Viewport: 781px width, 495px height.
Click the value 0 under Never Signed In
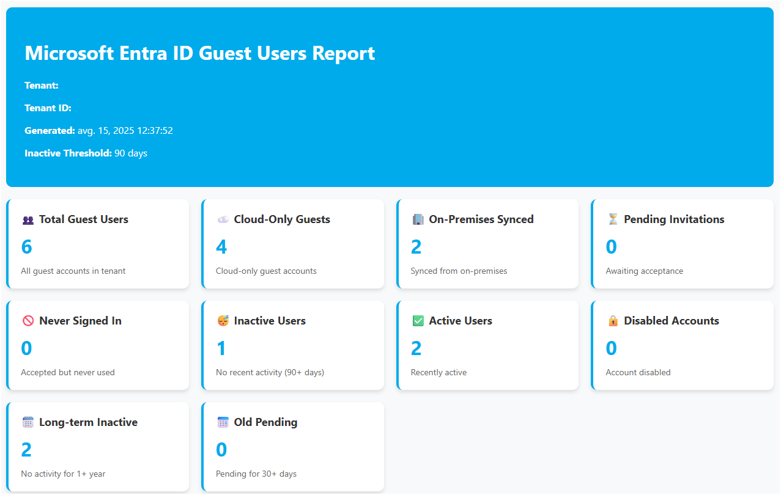pyautogui.click(x=26, y=348)
